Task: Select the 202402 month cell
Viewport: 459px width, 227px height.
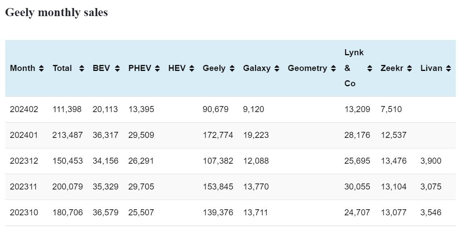Action: 24,109
